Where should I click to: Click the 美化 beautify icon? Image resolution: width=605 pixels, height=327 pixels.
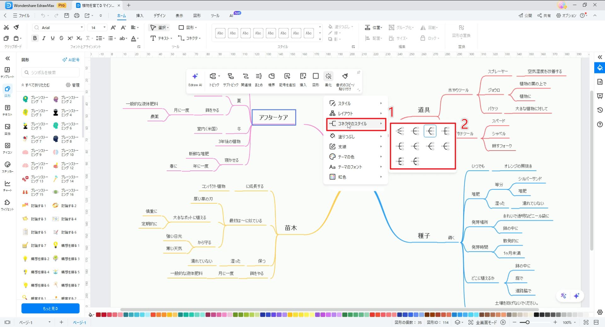click(328, 76)
